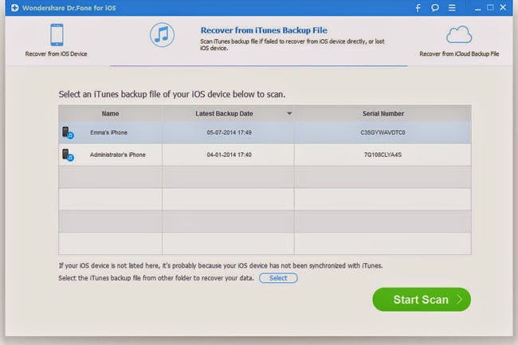This screenshot has height=345, width=518.
Task: Click the device icon beside Administrator's iPhone
Action: click(68, 155)
